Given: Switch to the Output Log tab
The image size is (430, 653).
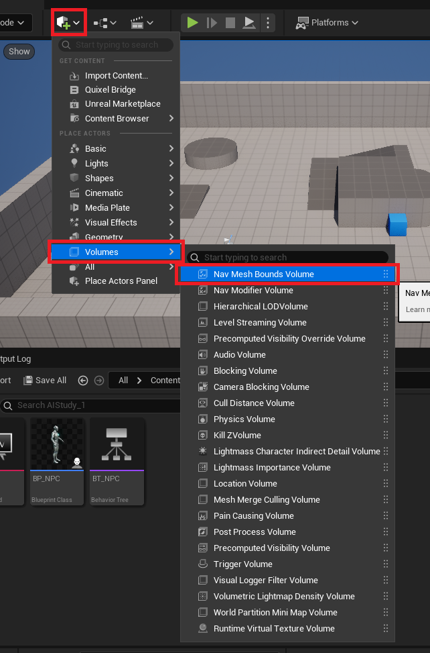Looking at the screenshot, I should click(15, 358).
